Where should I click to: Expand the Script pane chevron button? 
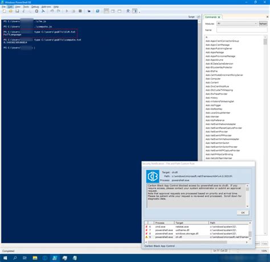pyautogui.click(x=198, y=17)
